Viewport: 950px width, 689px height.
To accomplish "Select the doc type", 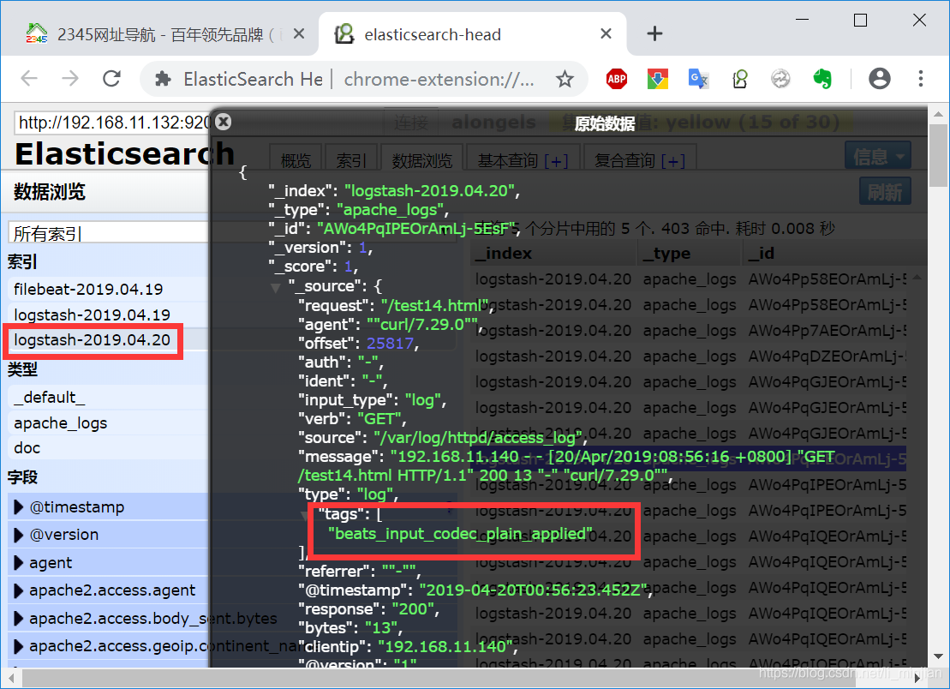I will point(27,448).
